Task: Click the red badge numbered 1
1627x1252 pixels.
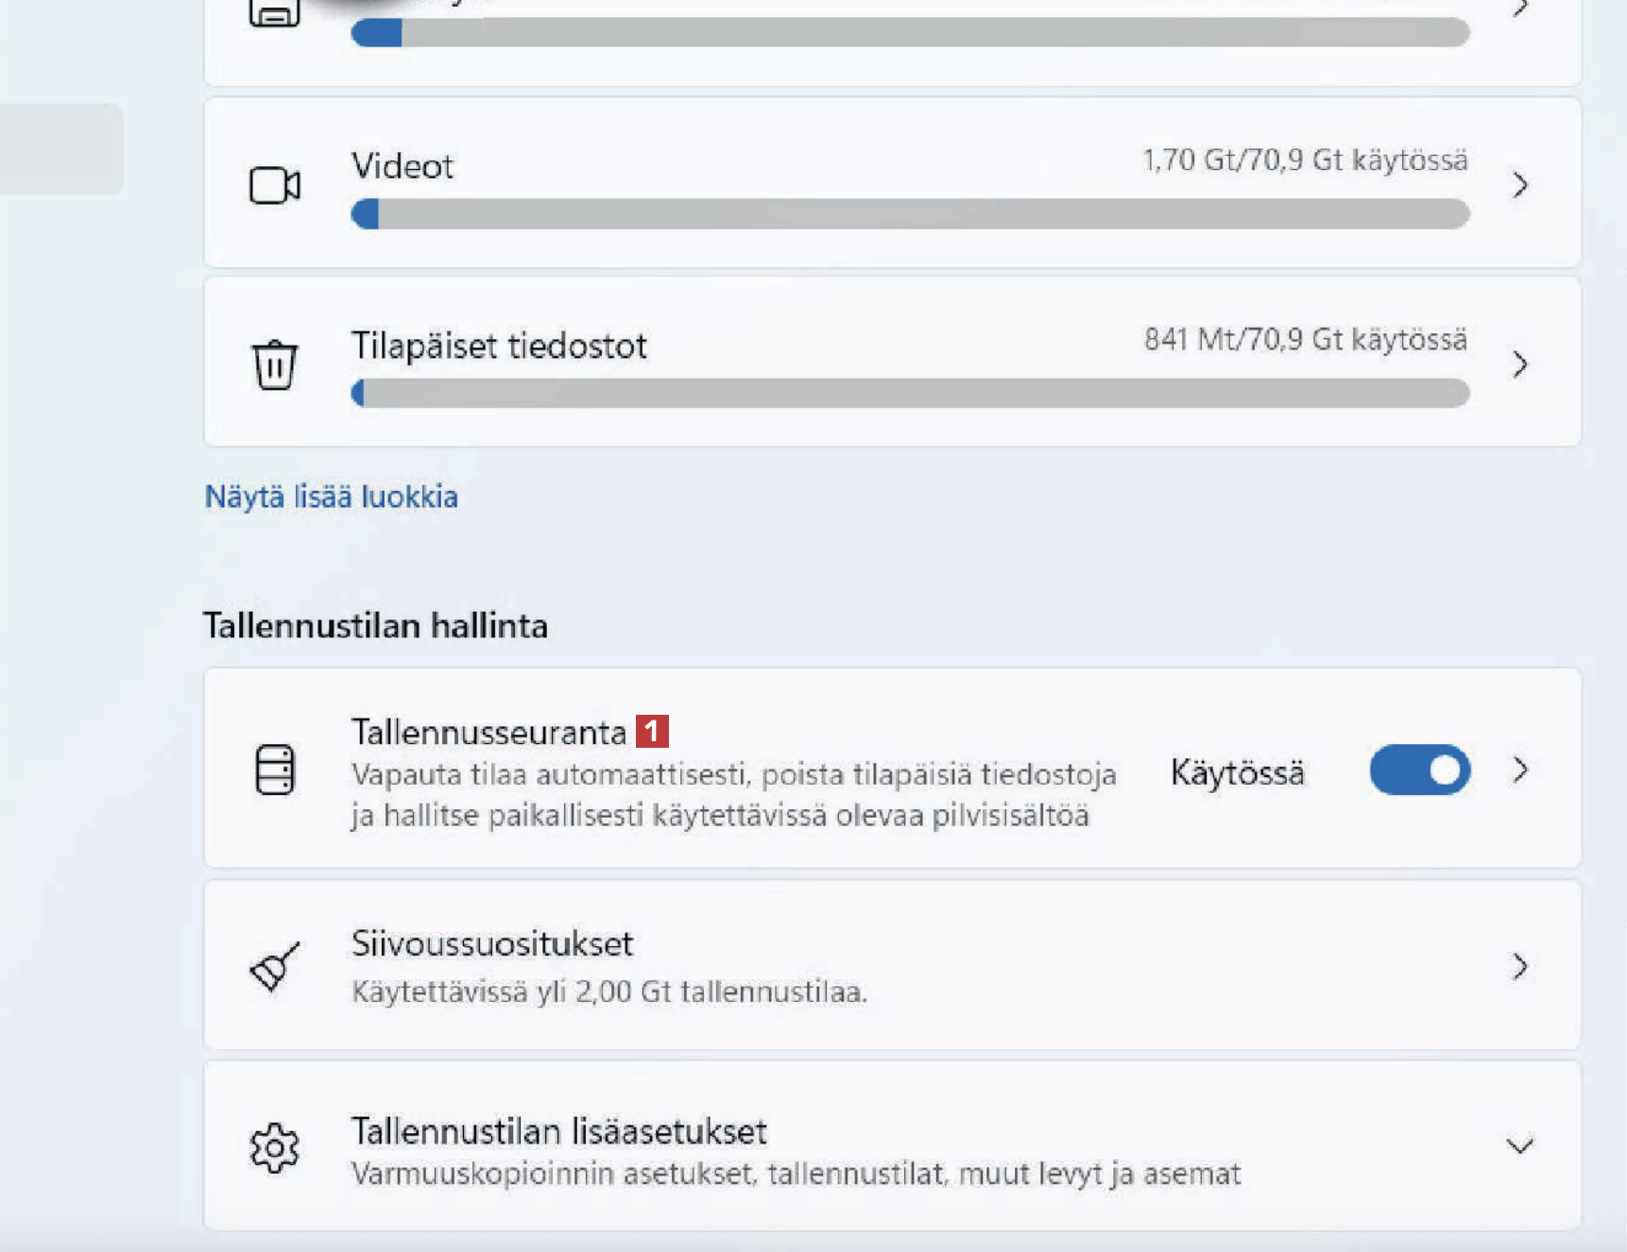Action: (x=652, y=731)
